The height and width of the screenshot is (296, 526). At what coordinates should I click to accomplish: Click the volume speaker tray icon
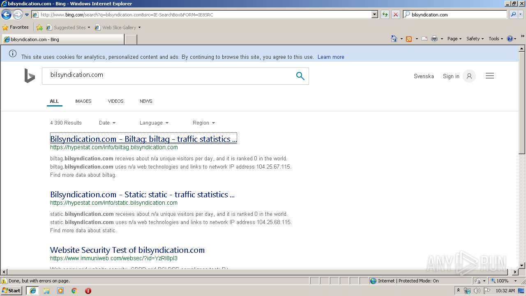click(x=477, y=291)
